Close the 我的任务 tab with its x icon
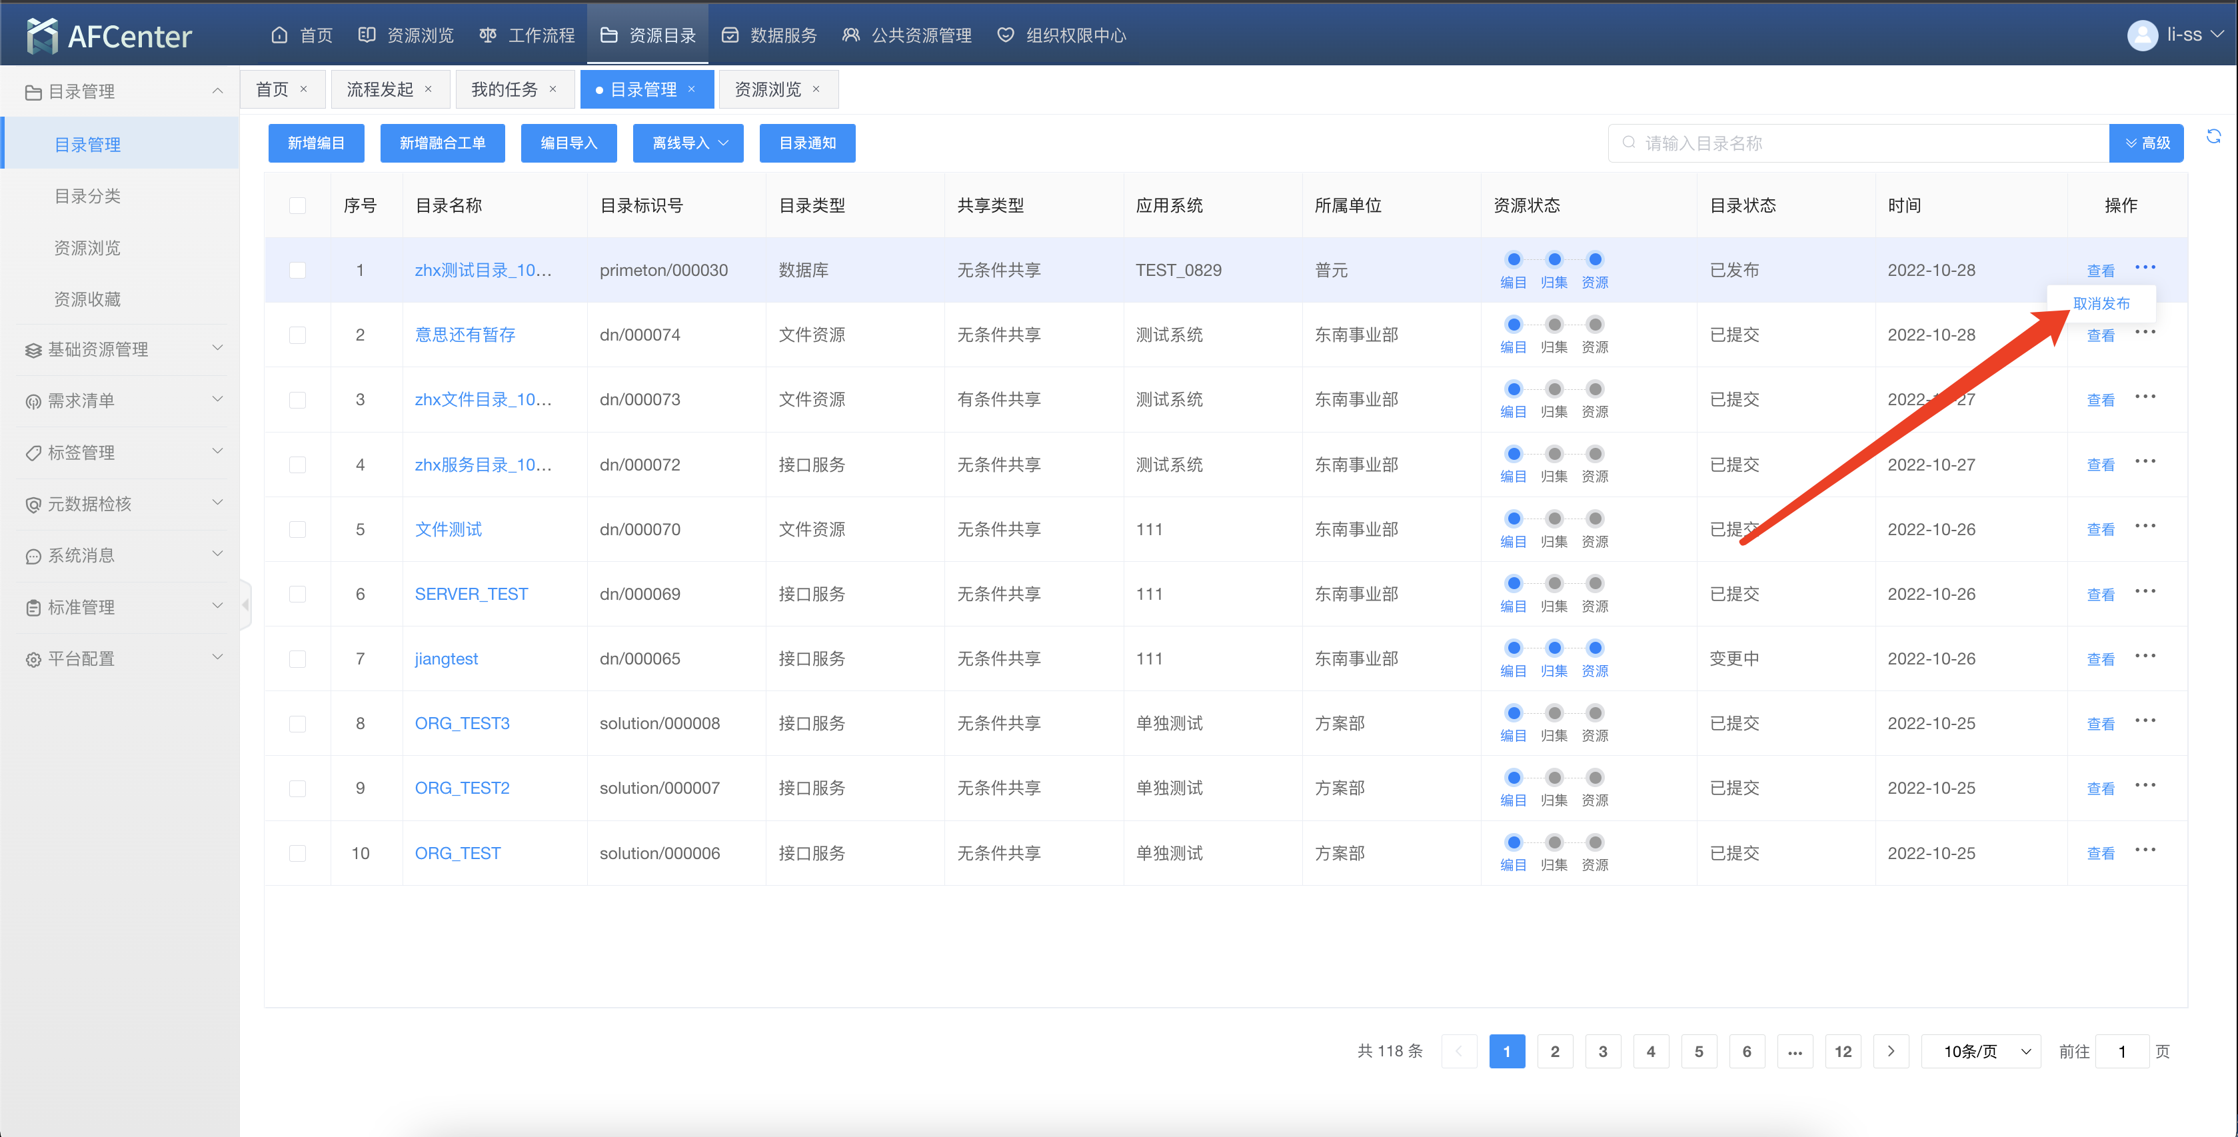 (553, 89)
